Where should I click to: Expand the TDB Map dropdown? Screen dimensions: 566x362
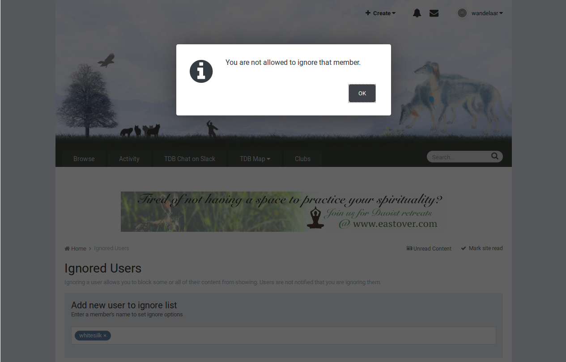pyautogui.click(x=255, y=158)
